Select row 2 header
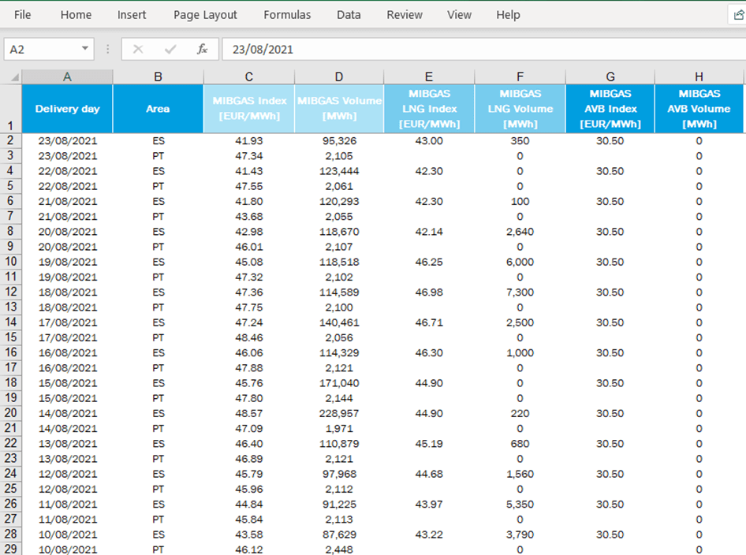Screen dimensions: 746x555 pyautogui.click(x=10, y=140)
